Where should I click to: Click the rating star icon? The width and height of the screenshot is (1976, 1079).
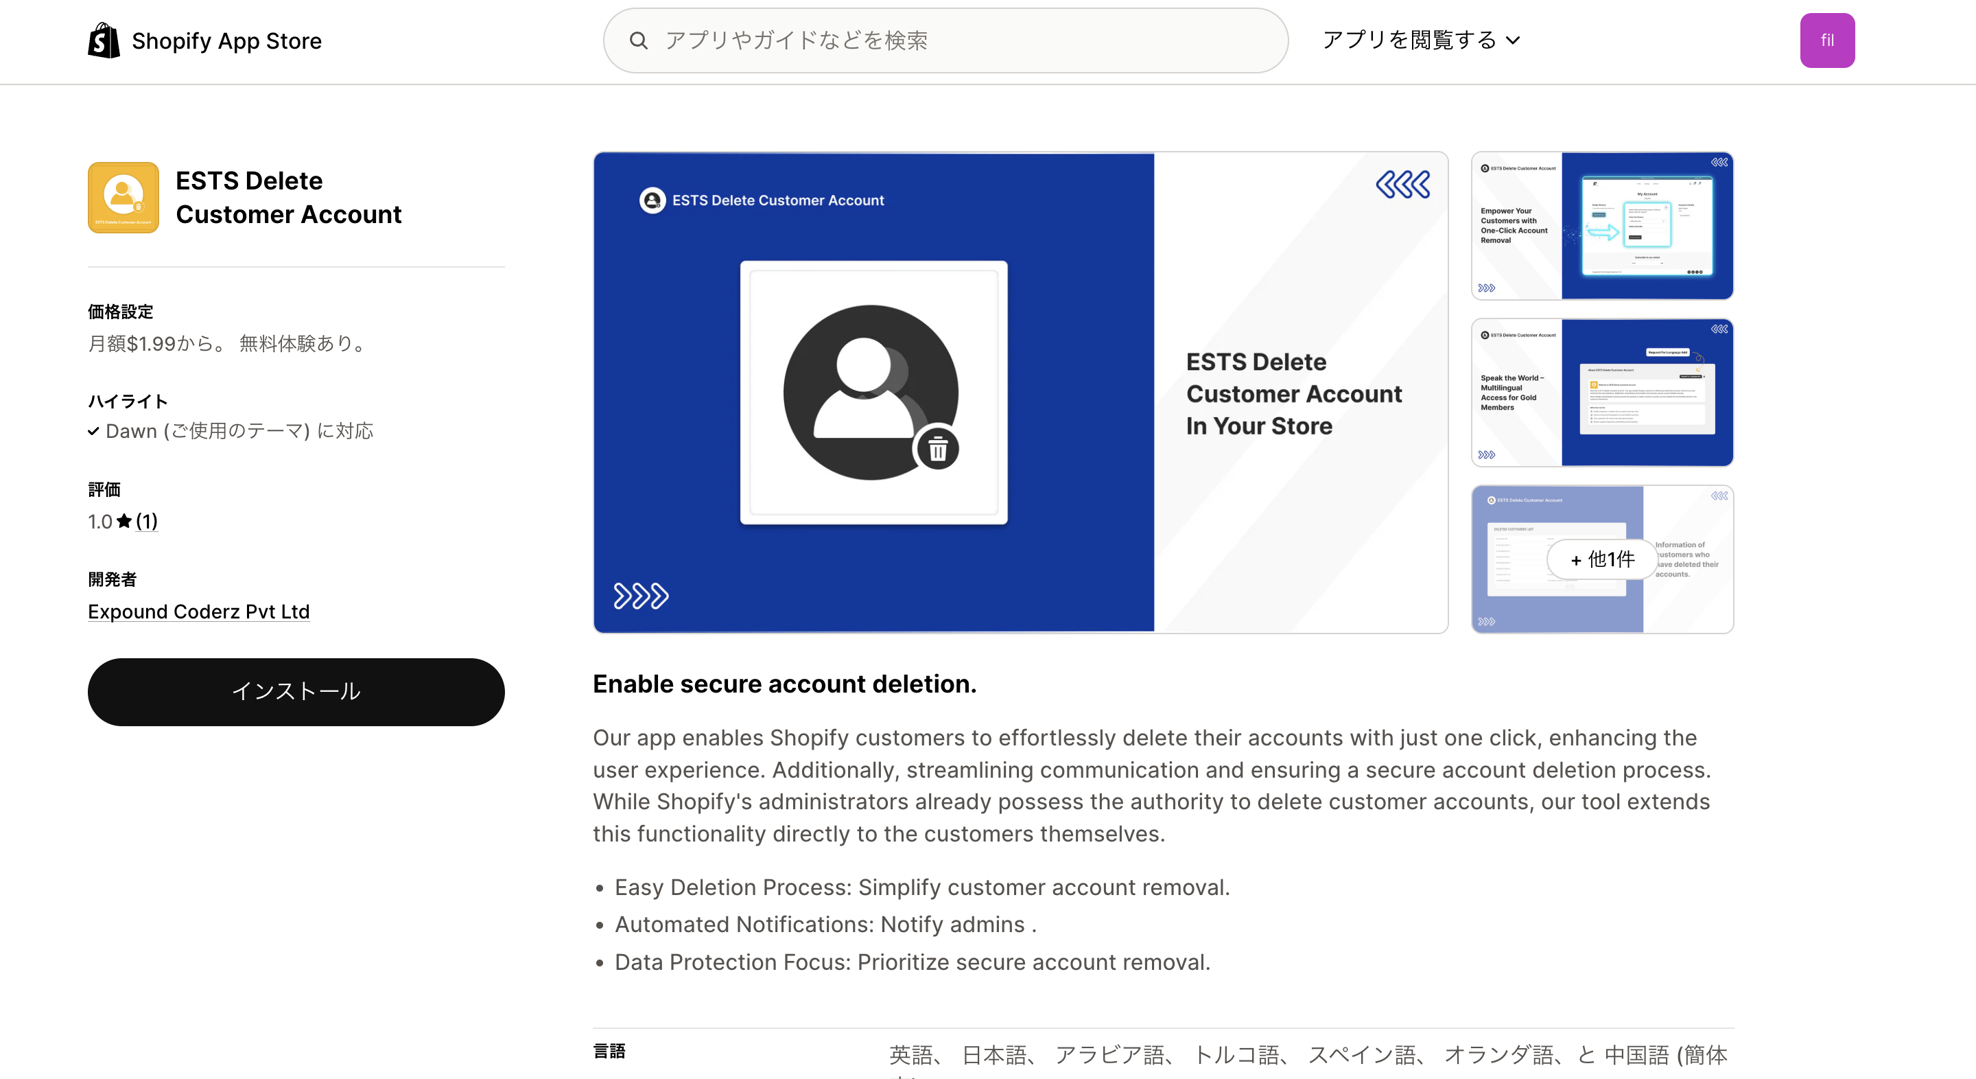(124, 521)
